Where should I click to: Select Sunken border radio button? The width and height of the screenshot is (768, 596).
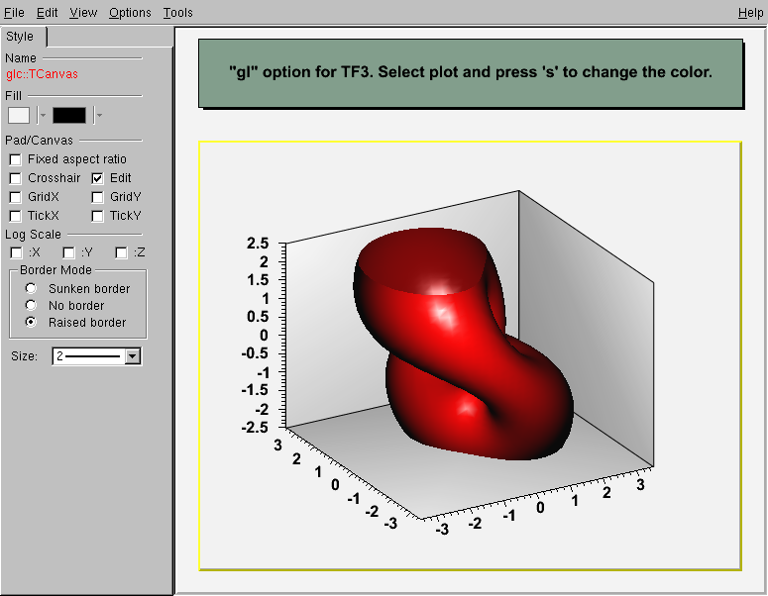pos(31,289)
